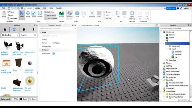
Task: Set Toolbox background to White
Action: [15, 99]
